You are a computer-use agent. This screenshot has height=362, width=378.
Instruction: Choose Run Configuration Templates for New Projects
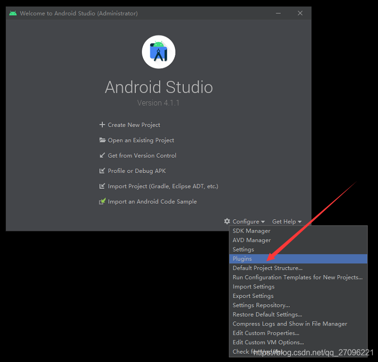click(x=298, y=278)
